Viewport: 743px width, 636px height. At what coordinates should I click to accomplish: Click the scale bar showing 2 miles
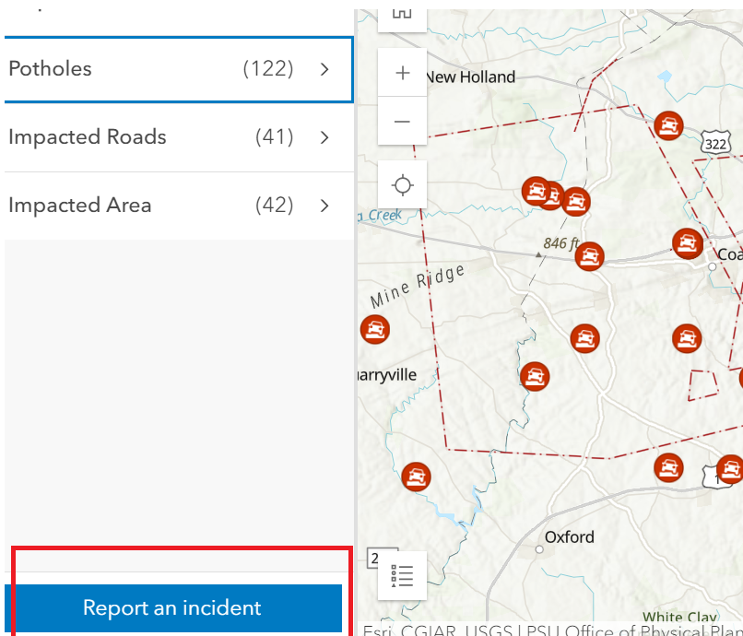pyautogui.click(x=378, y=558)
